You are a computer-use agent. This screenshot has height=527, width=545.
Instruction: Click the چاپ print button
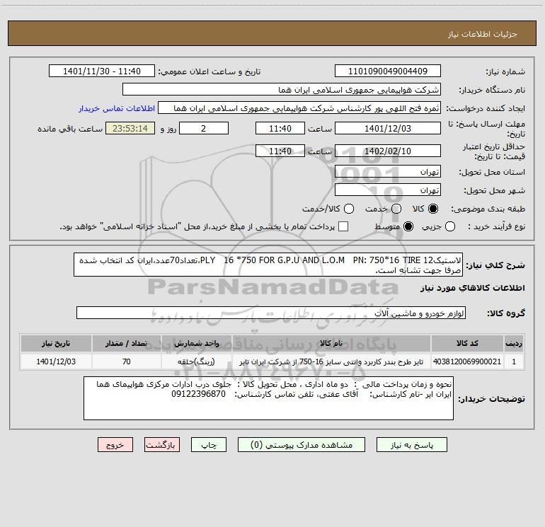point(209,445)
